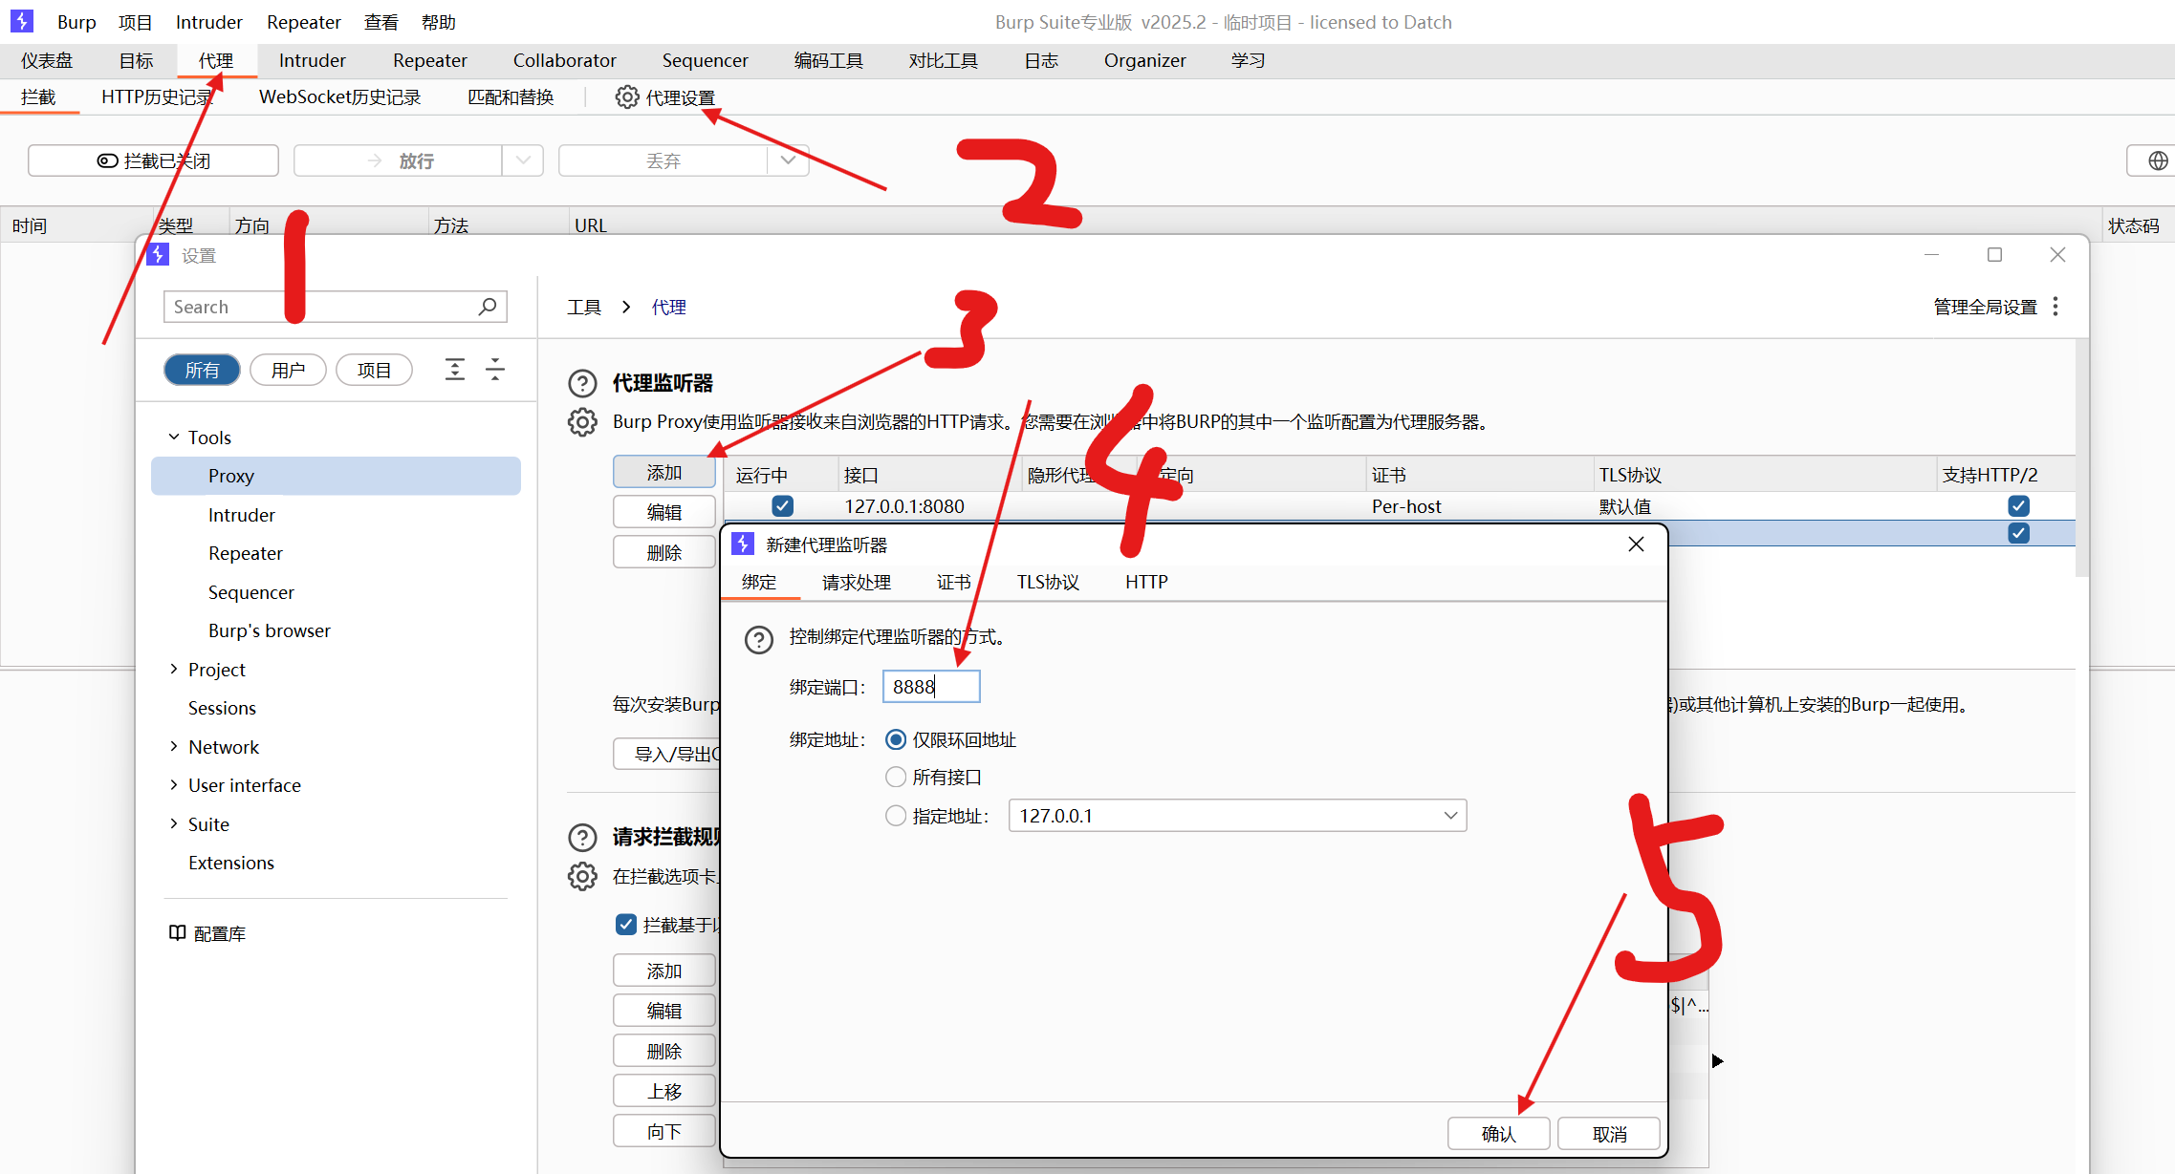Click the 导入/导出 certificate button

pyautogui.click(x=667, y=754)
